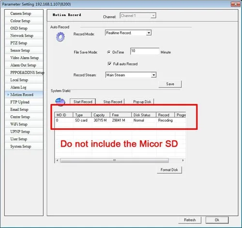Click the MD ID column header
Viewport: 242px width, 228px height.
[63, 115]
